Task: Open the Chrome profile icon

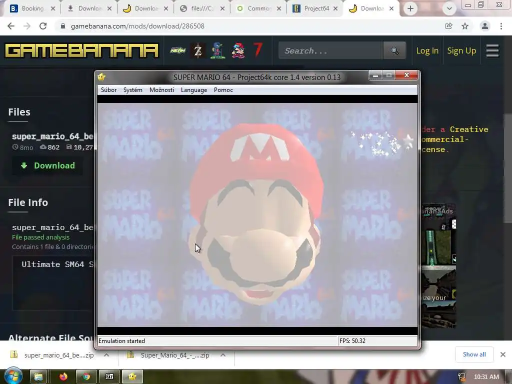Action: tap(485, 26)
